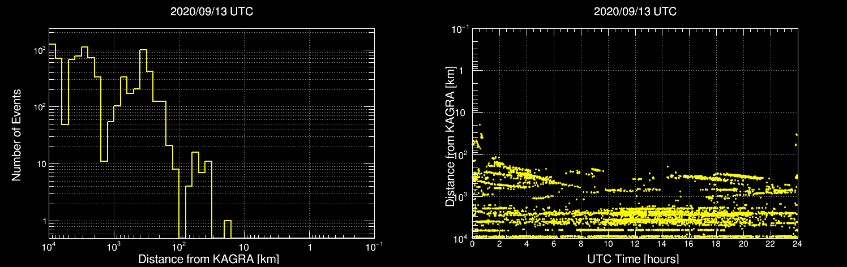This screenshot has height=267, width=847.
Task: Click histogram x-axis tick label 10
Action: pyautogui.click(x=244, y=248)
